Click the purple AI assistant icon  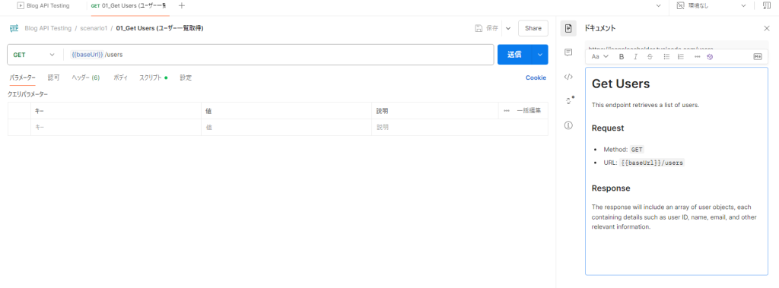click(x=710, y=56)
